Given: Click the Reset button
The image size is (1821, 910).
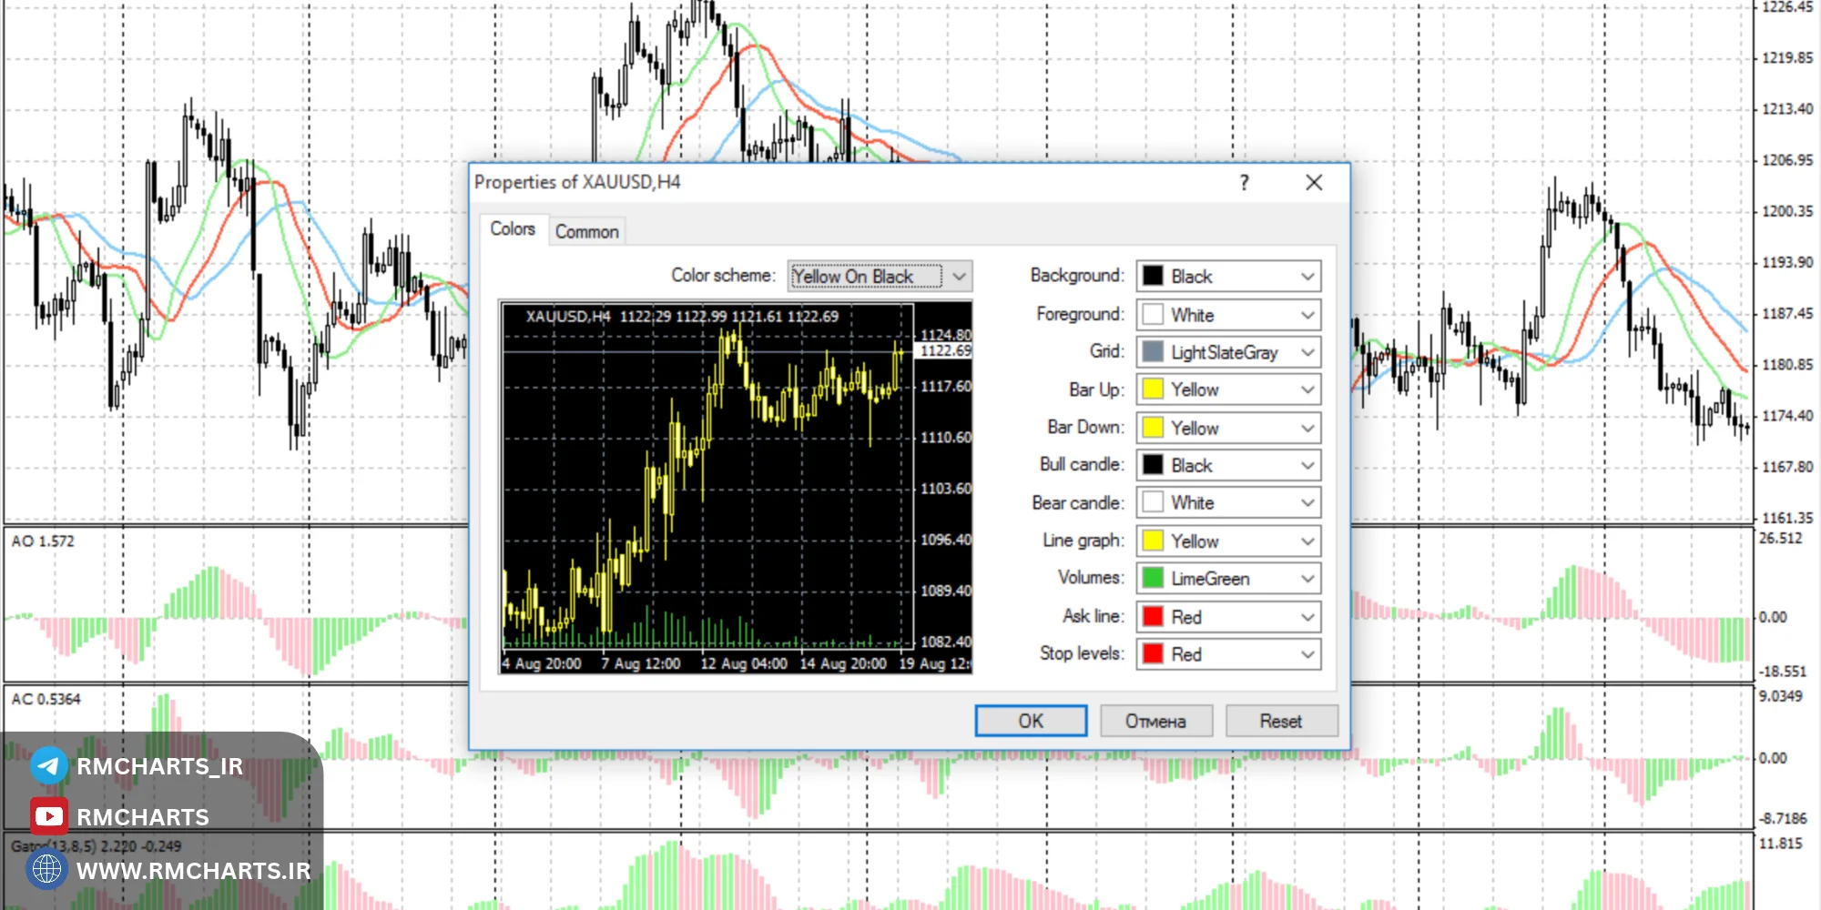Looking at the screenshot, I should click(x=1281, y=721).
